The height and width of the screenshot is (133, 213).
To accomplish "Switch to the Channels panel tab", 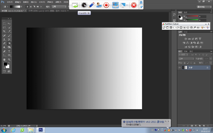I will 185,51.
